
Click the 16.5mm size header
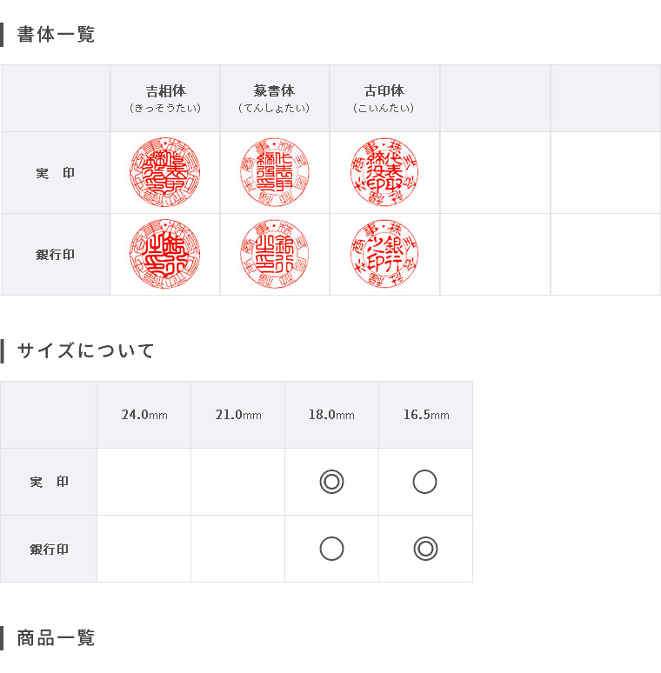click(x=426, y=415)
